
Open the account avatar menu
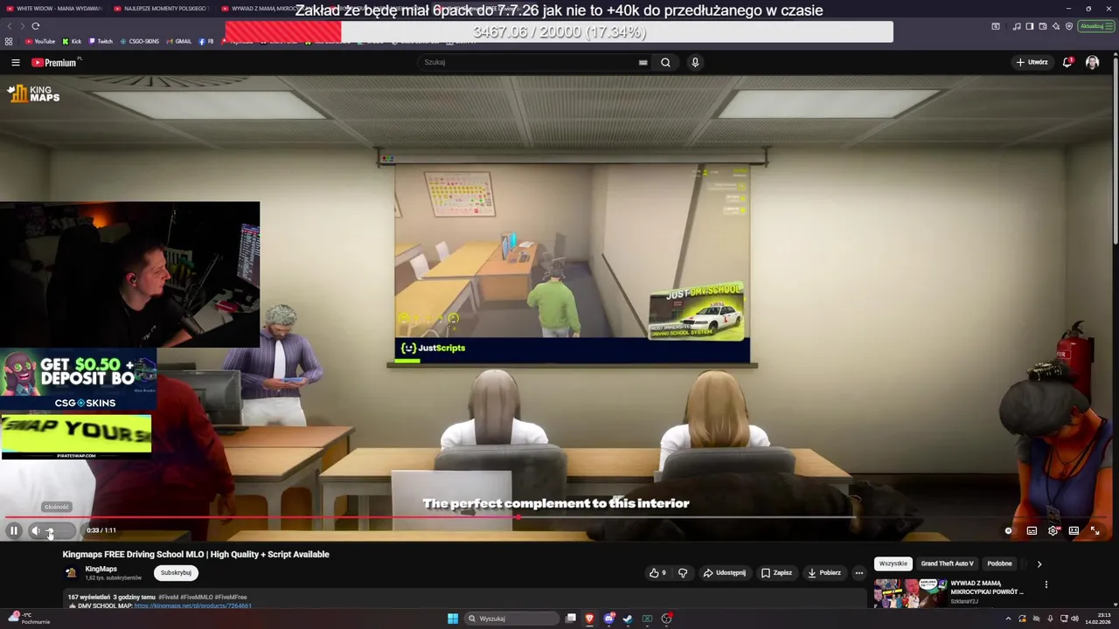tap(1092, 62)
